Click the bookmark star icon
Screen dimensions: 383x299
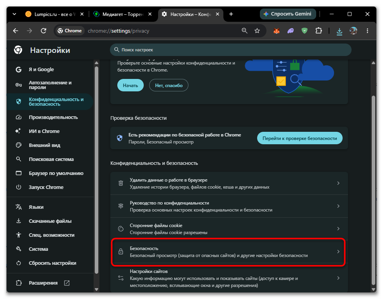pyautogui.click(x=257, y=31)
